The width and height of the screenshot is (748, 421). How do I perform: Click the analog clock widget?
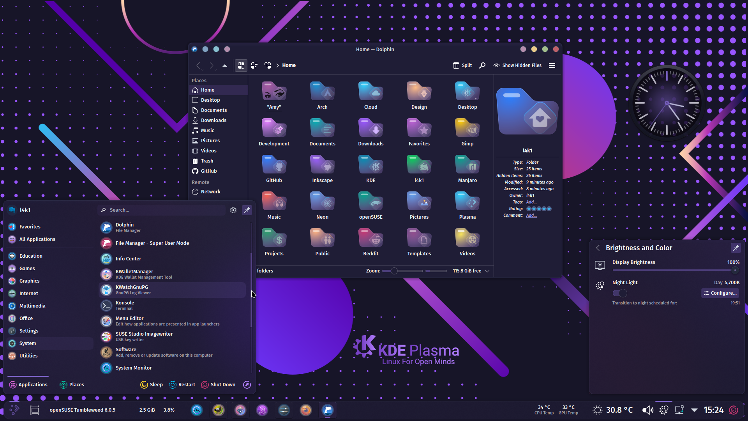(667, 103)
